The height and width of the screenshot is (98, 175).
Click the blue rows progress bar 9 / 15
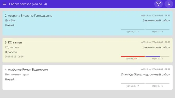click(157, 56)
